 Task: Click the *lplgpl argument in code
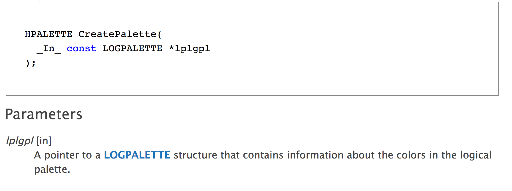click(190, 49)
